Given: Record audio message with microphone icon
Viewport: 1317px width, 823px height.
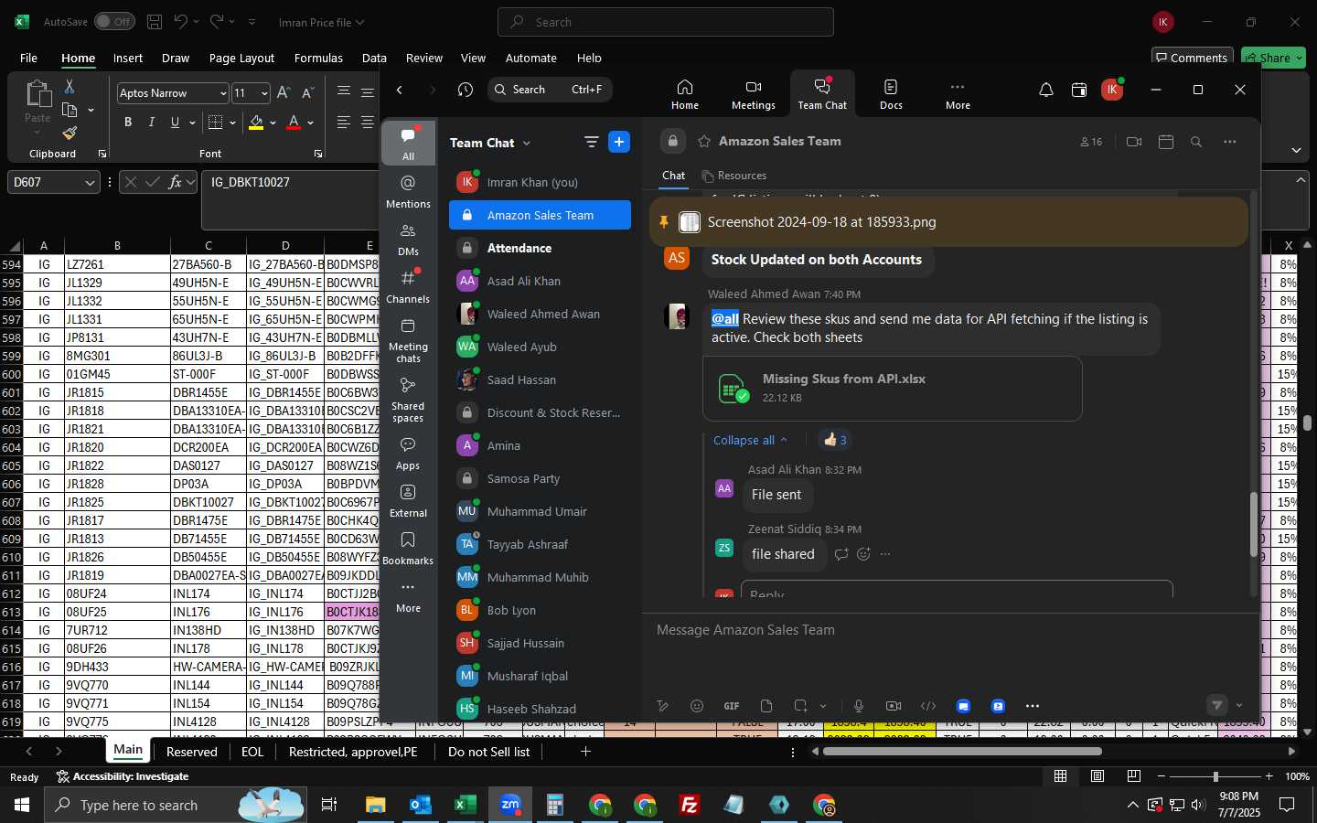Looking at the screenshot, I should coord(859,706).
